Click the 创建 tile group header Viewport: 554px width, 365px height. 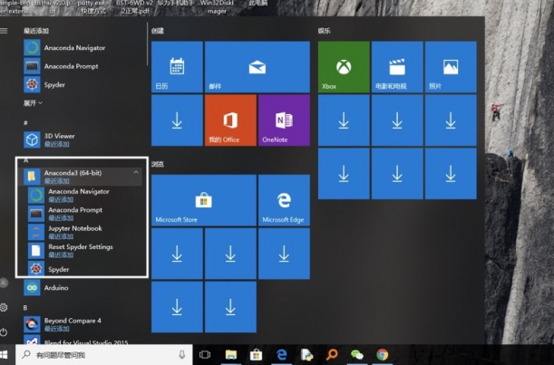pyautogui.click(x=158, y=31)
